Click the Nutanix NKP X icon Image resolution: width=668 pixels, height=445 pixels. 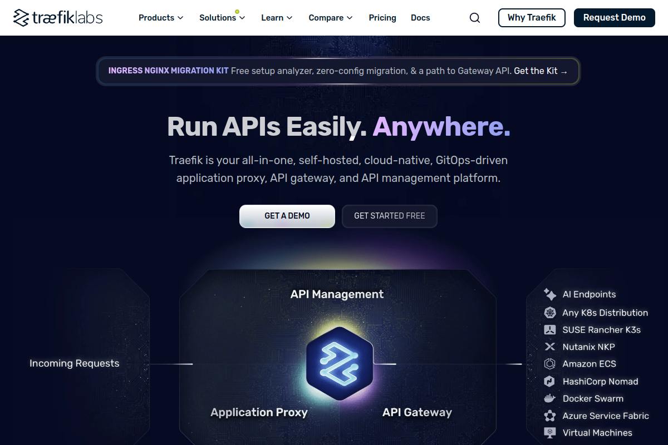point(550,347)
